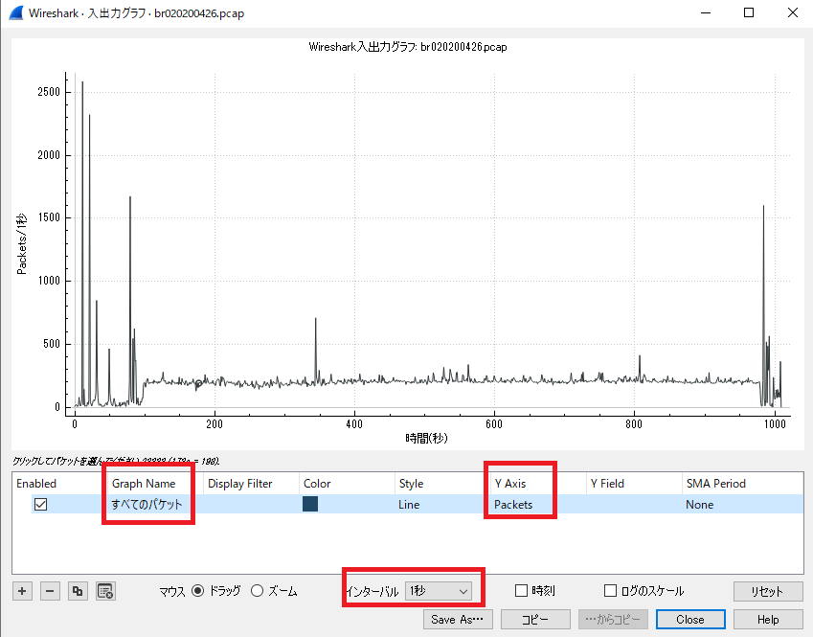This screenshot has height=637, width=813.
Task: Enable the ログのスケール checkbox
Action: (610, 591)
